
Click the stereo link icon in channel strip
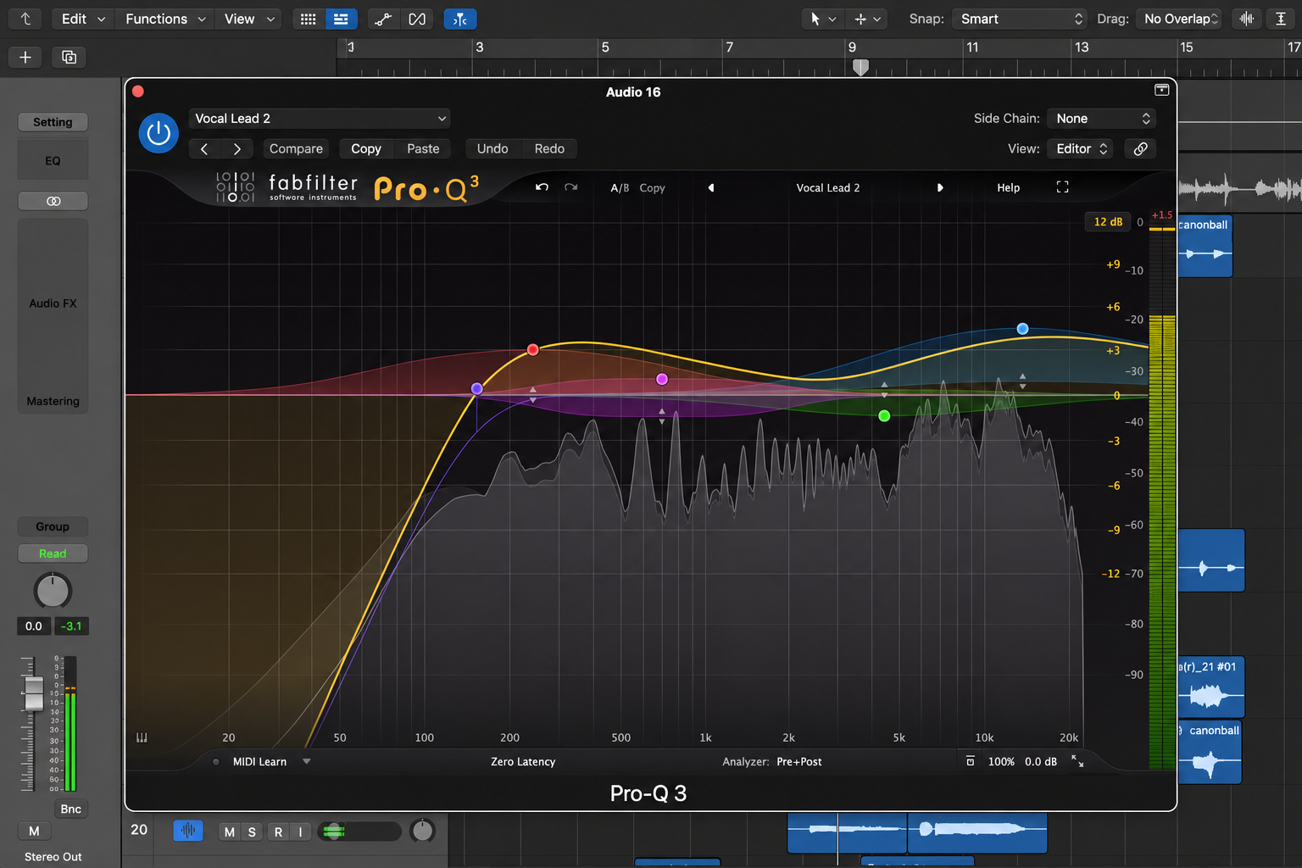pos(53,201)
